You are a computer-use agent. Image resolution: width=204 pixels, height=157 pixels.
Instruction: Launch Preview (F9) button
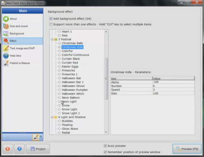[187, 149]
